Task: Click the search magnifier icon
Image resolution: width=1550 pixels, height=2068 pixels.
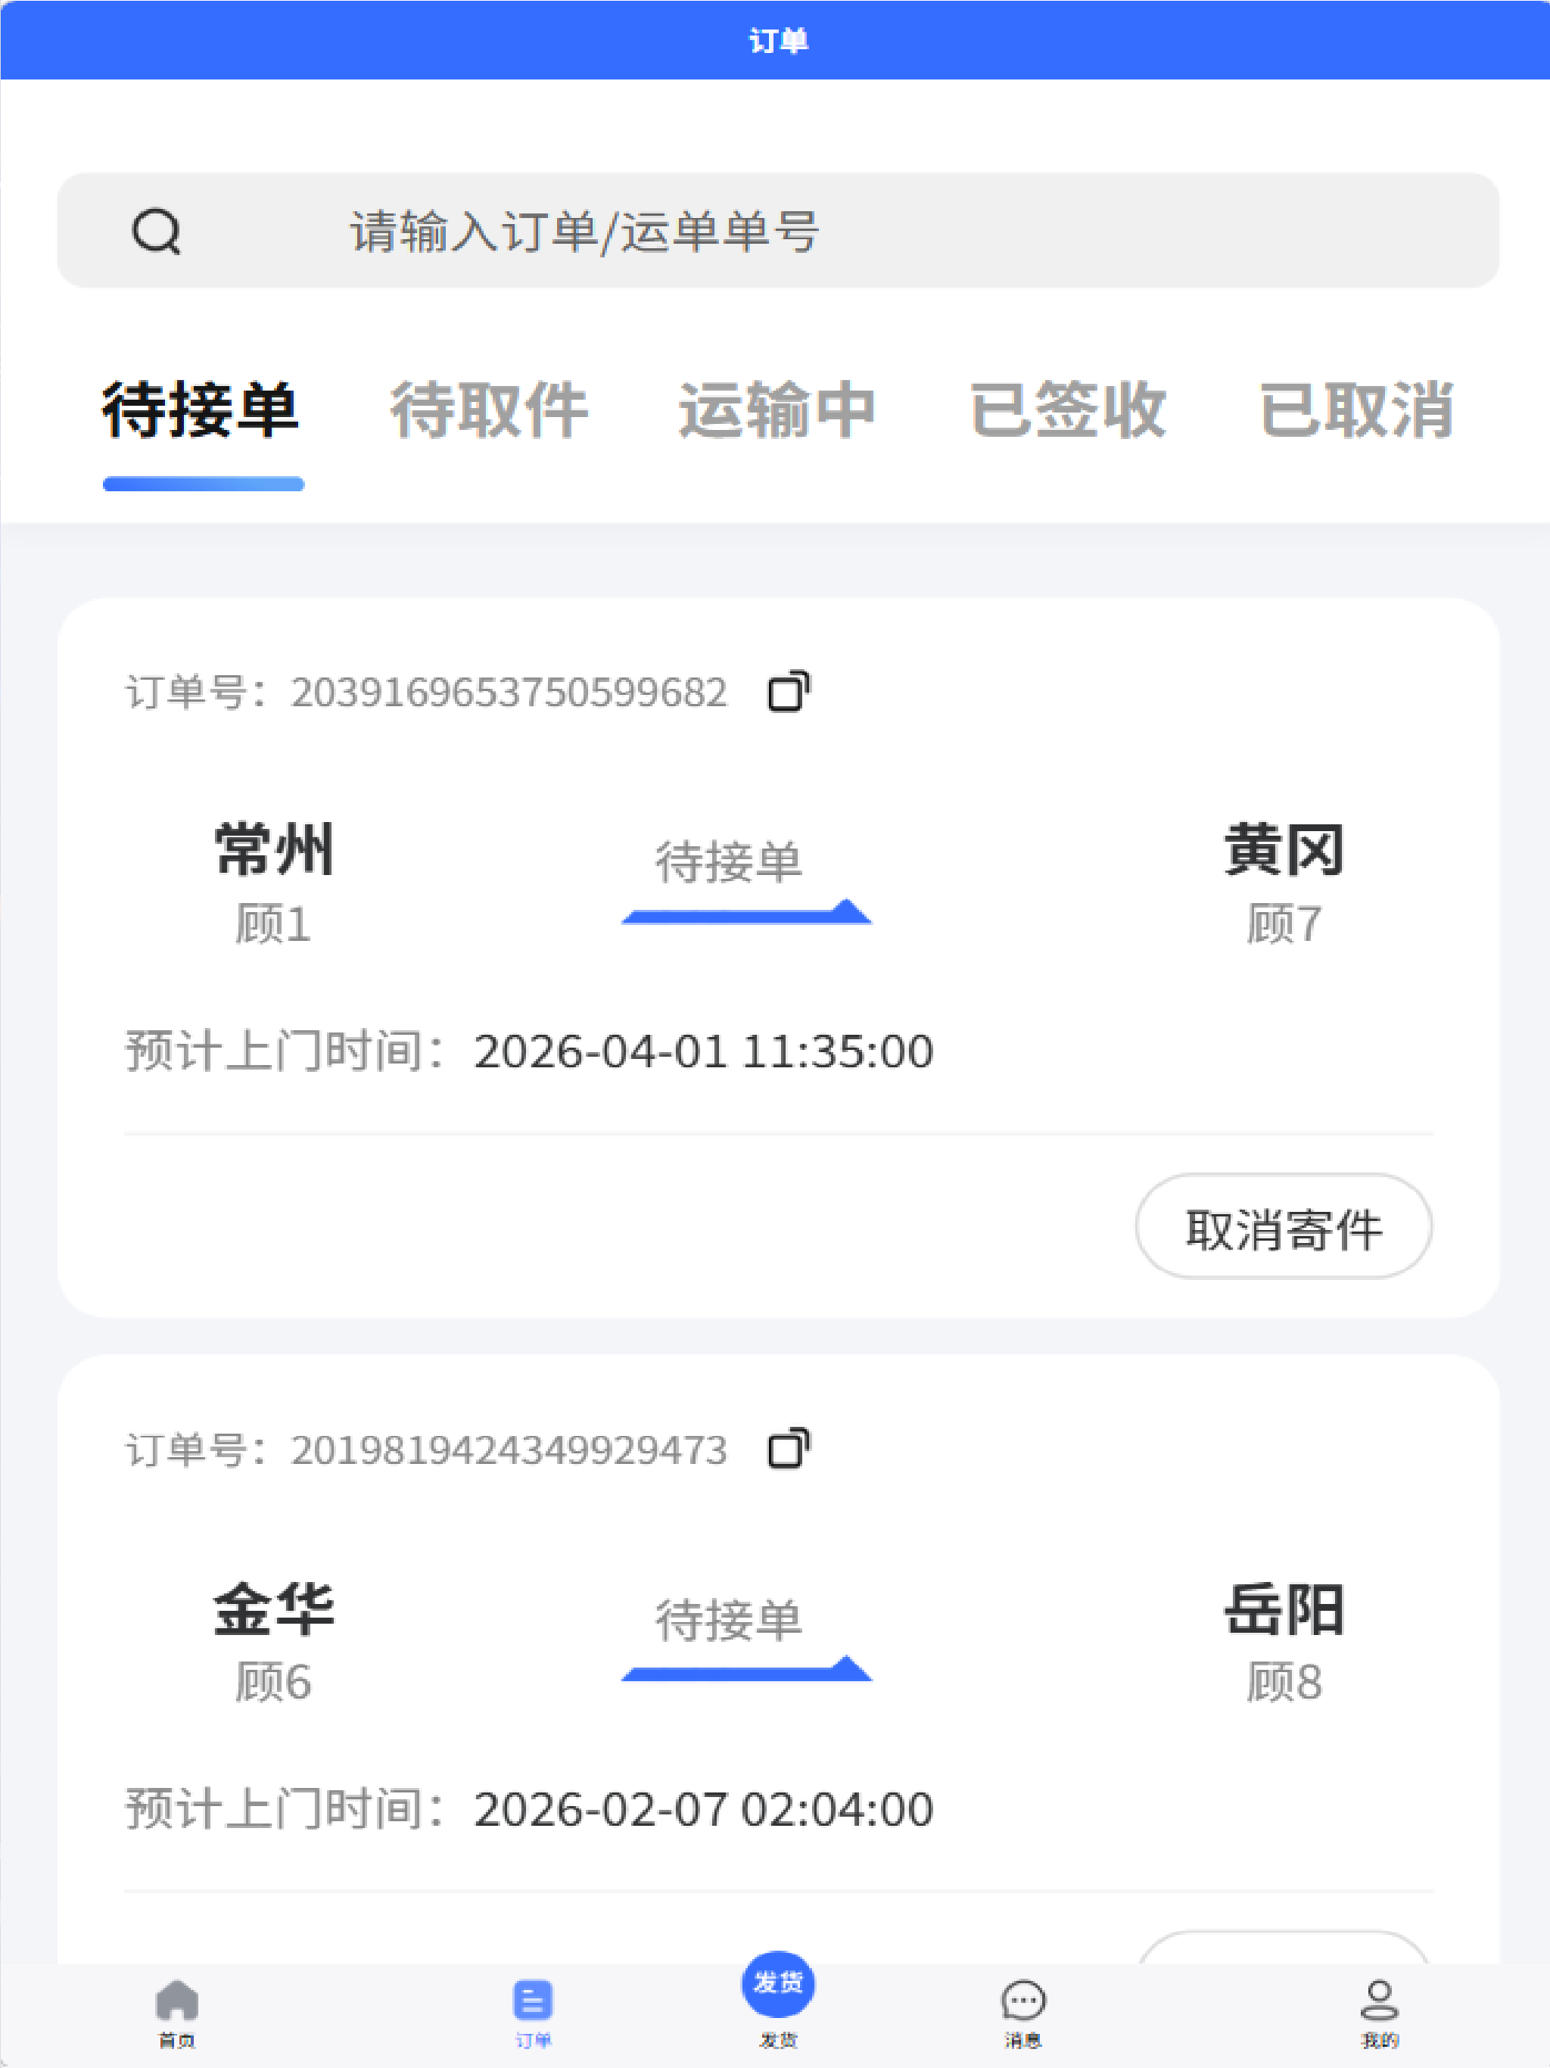Action: [x=156, y=231]
